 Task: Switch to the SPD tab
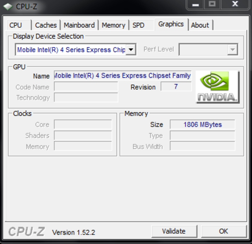(142, 25)
